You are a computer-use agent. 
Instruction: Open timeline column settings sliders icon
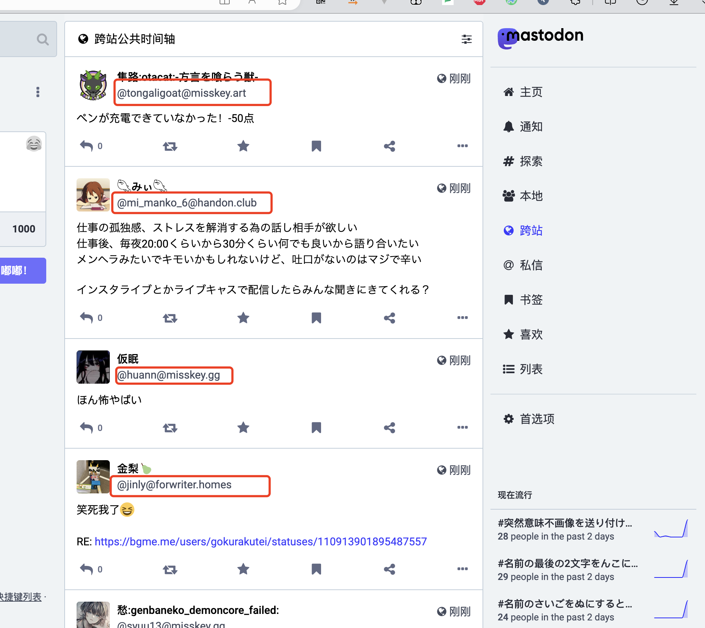(466, 39)
